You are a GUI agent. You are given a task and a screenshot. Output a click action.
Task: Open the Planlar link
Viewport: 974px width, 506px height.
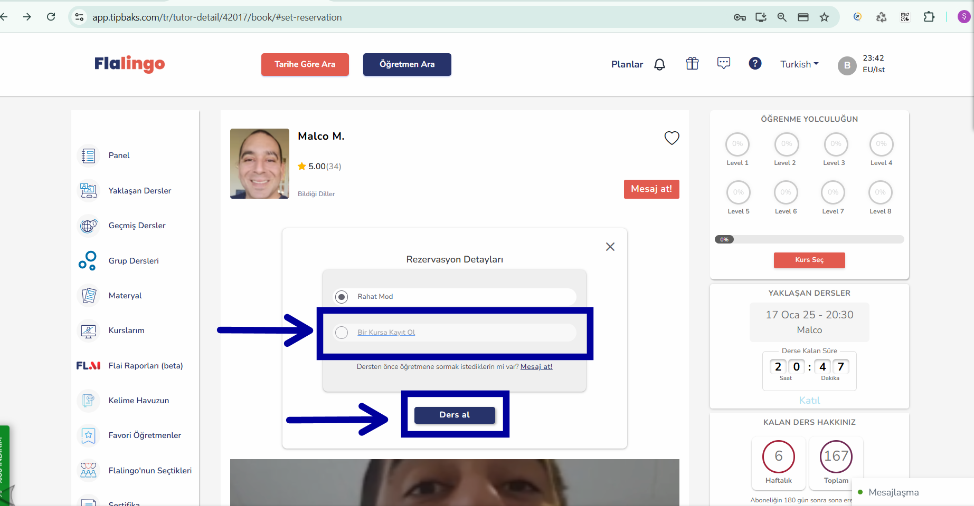(x=627, y=64)
